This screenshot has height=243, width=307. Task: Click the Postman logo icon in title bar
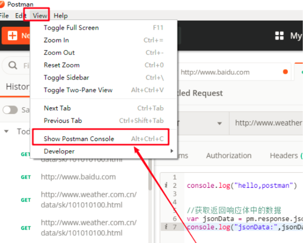pos(2,4)
